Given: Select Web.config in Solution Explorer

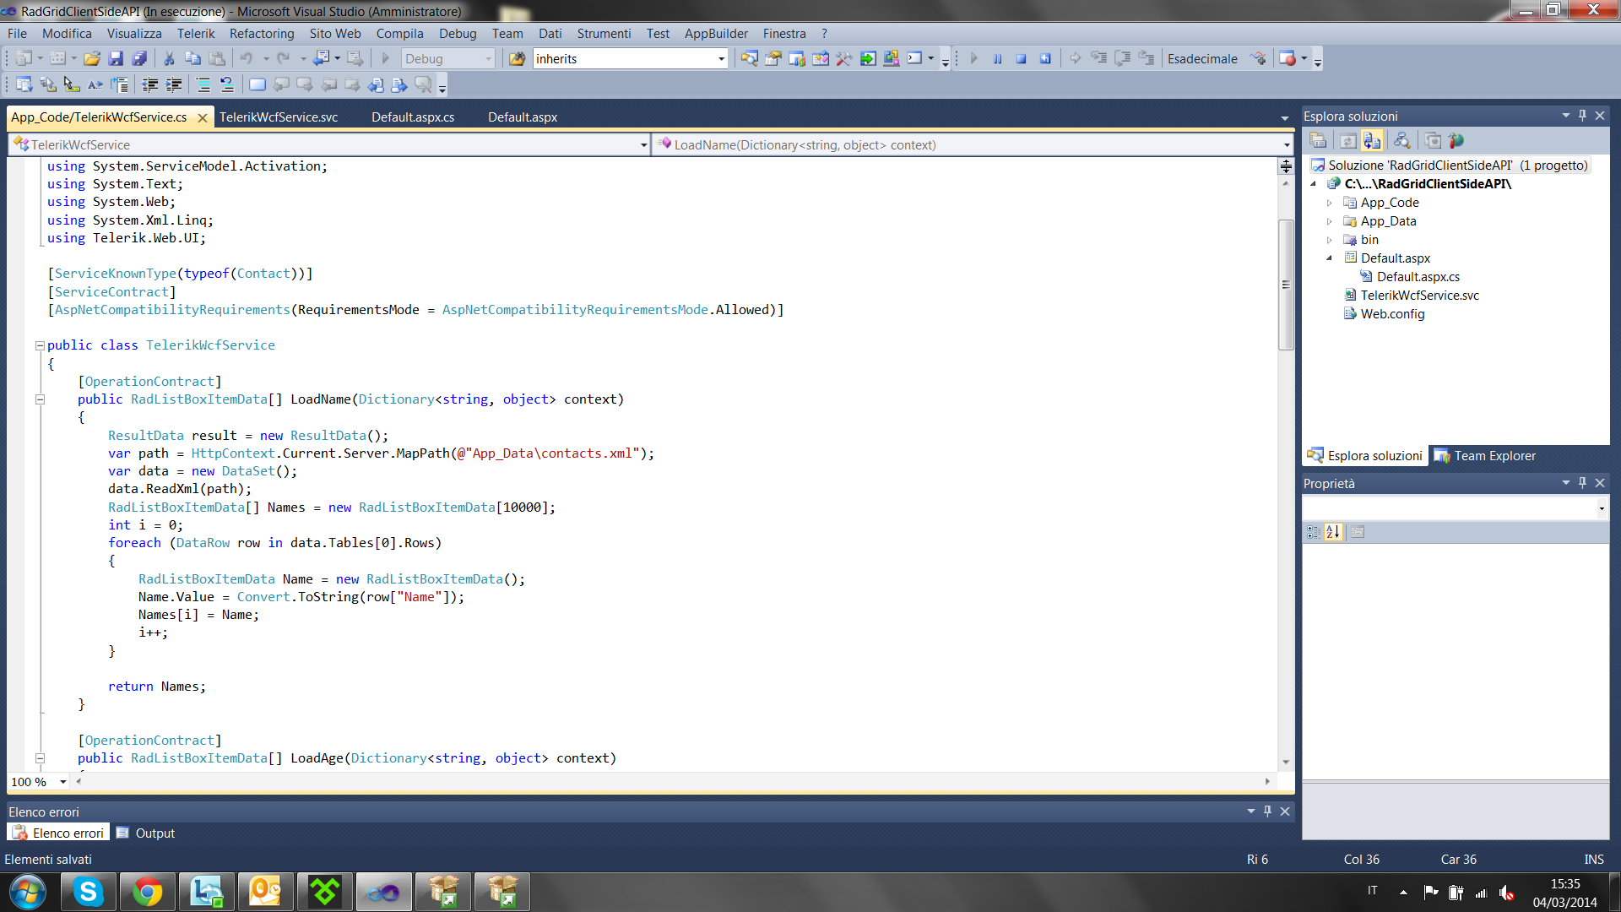Looking at the screenshot, I should click(x=1392, y=314).
